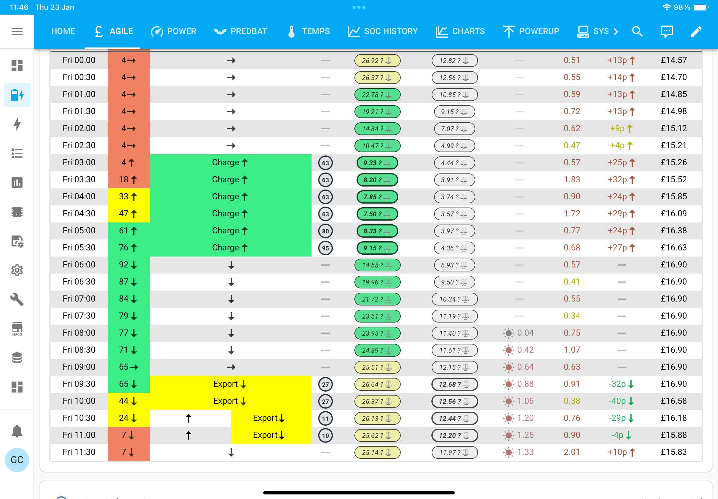Open the hamburger sidebar menu
718x499 pixels.
17,31
